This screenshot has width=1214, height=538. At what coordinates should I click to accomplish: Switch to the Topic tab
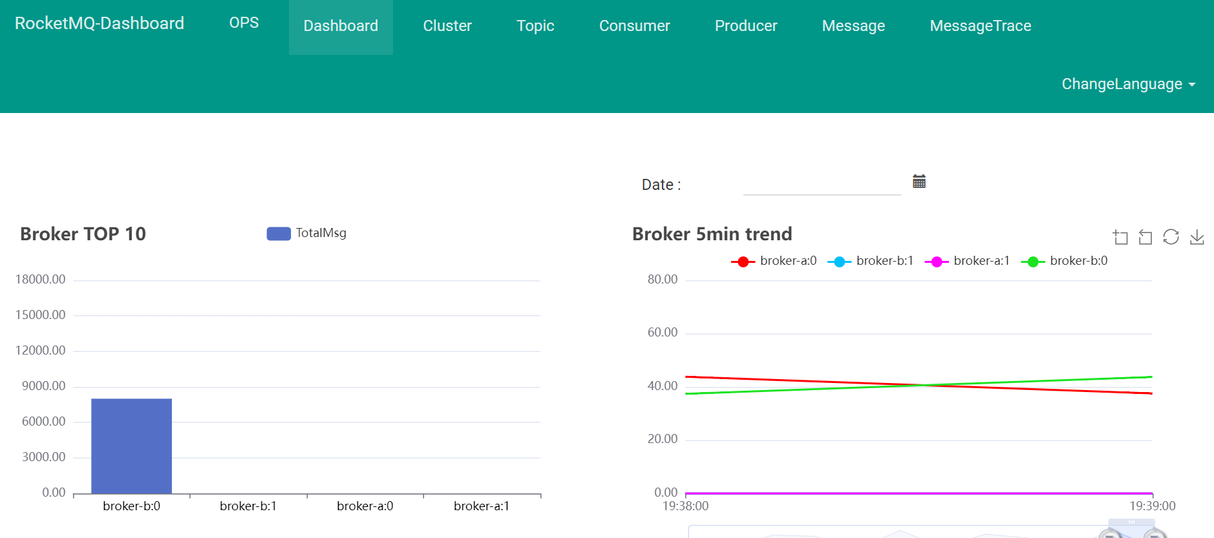pyautogui.click(x=535, y=26)
